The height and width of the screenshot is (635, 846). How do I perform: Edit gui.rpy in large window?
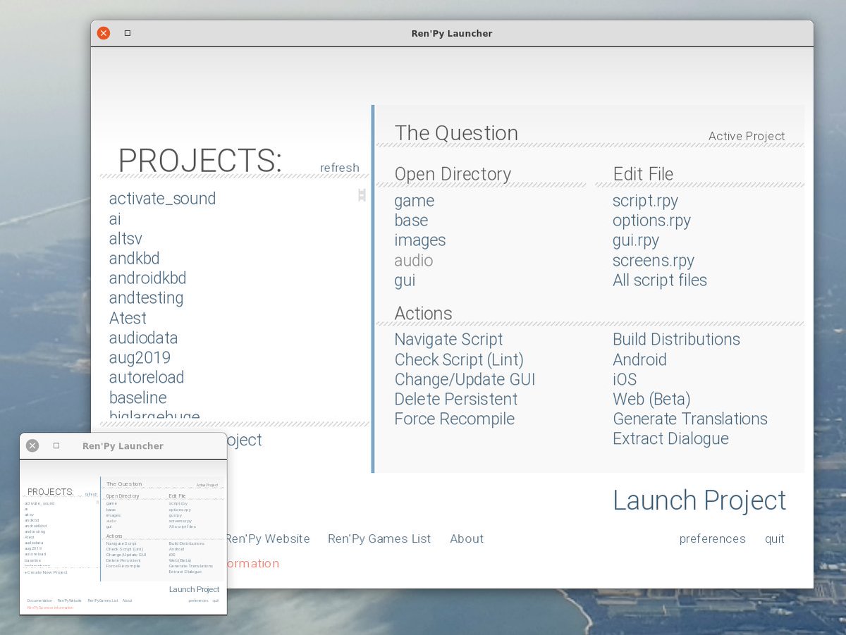tap(636, 240)
